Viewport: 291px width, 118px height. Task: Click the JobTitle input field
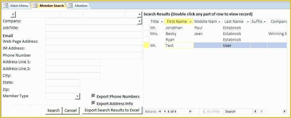94,28
